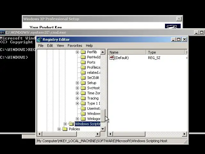Click the SeCEdit folder icon

click(x=83, y=78)
